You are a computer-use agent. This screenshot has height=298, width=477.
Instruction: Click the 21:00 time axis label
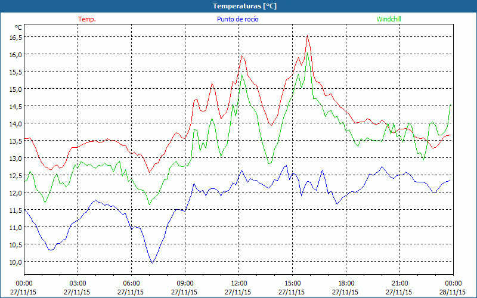tap(399, 284)
